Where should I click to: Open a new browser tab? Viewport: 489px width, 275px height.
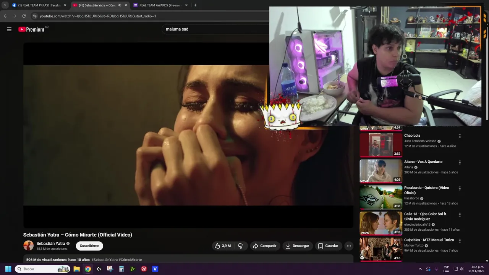click(x=196, y=5)
